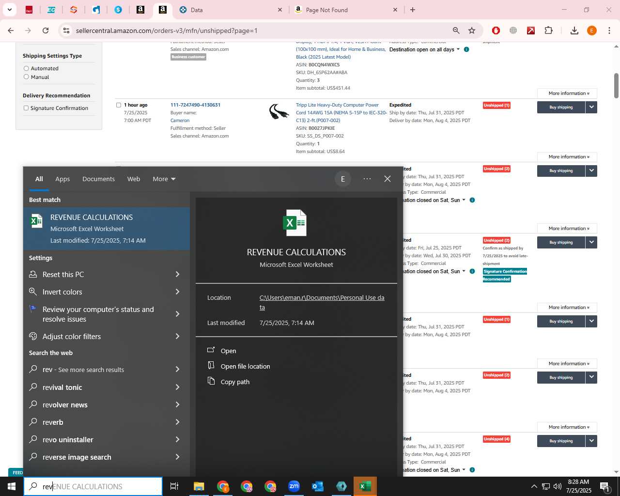Open tab search dropdown arrow in Chrome
The height and width of the screenshot is (496, 620).
click(10, 10)
